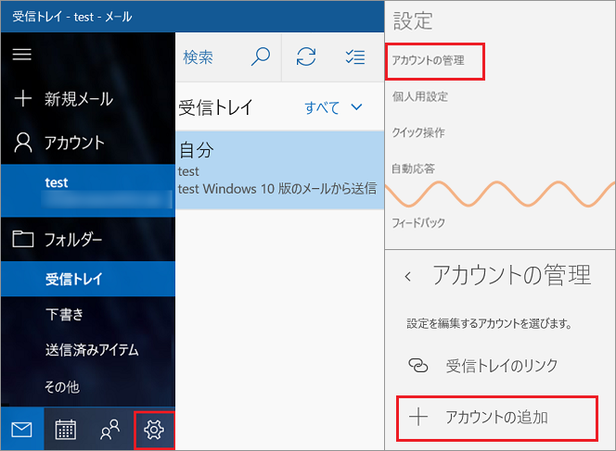This screenshot has width=616, height=451.
Task: Select アカウントの管理 in settings
Action: coord(428,61)
